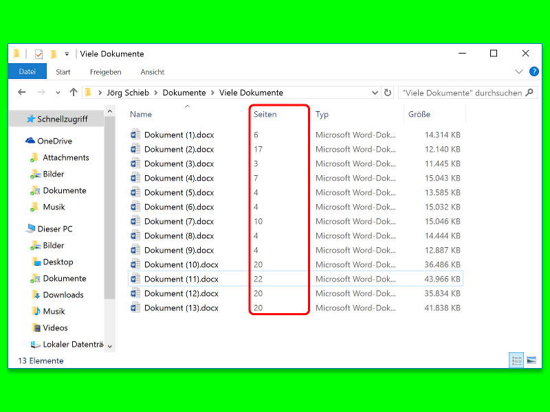Open Videos under Dieser PC

tap(49, 328)
